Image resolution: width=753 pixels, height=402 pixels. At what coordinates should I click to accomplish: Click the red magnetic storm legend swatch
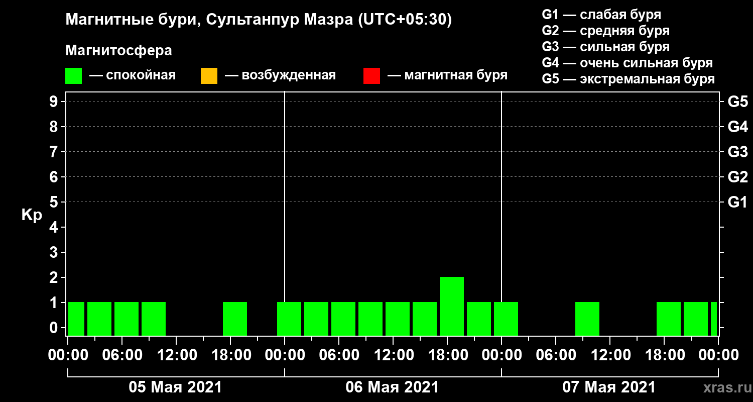(x=371, y=76)
